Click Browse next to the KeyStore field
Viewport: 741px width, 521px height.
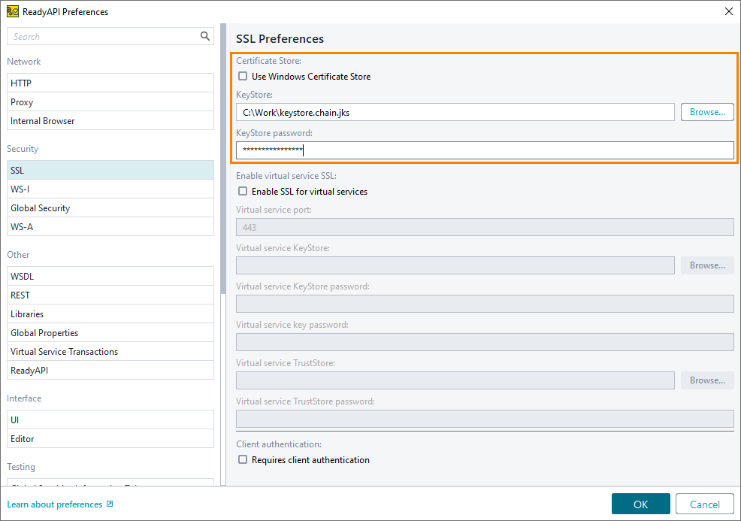[706, 111]
